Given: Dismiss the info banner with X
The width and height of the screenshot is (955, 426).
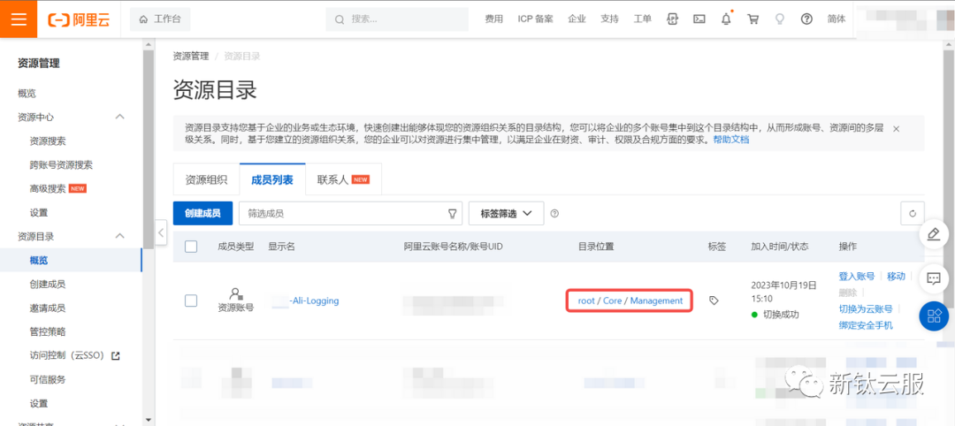Looking at the screenshot, I should [896, 129].
